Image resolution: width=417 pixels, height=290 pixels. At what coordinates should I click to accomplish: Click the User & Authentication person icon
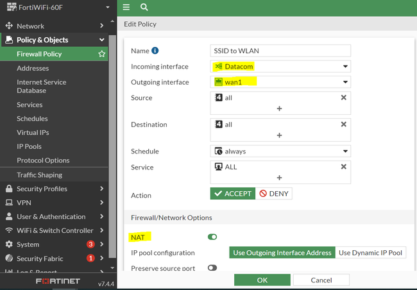pyautogui.click(x=9, y=216)
